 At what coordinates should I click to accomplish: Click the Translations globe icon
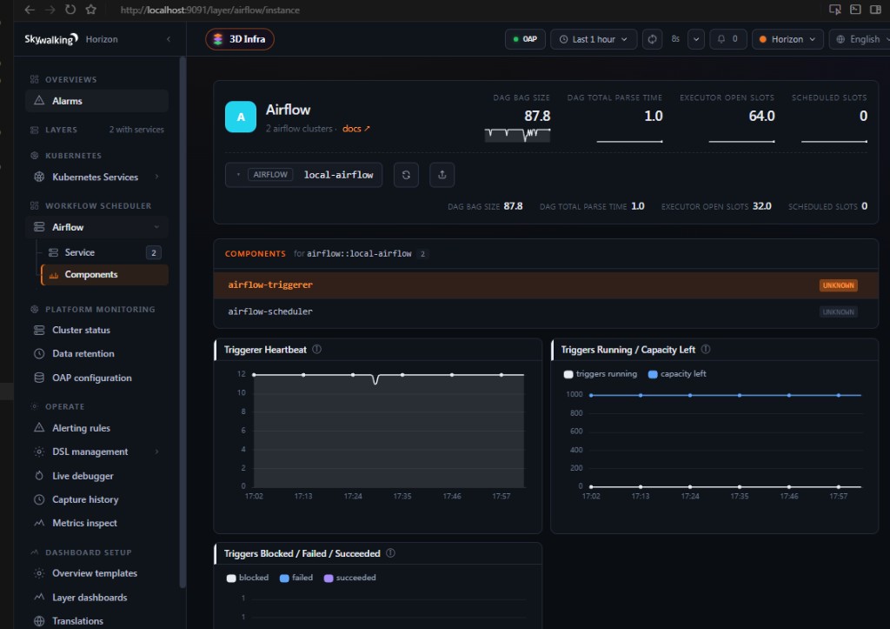[x=39, y=621]
